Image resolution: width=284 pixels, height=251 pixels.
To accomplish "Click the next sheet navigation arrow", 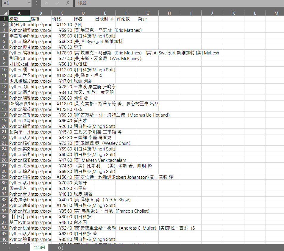I will tap(17, 248).
